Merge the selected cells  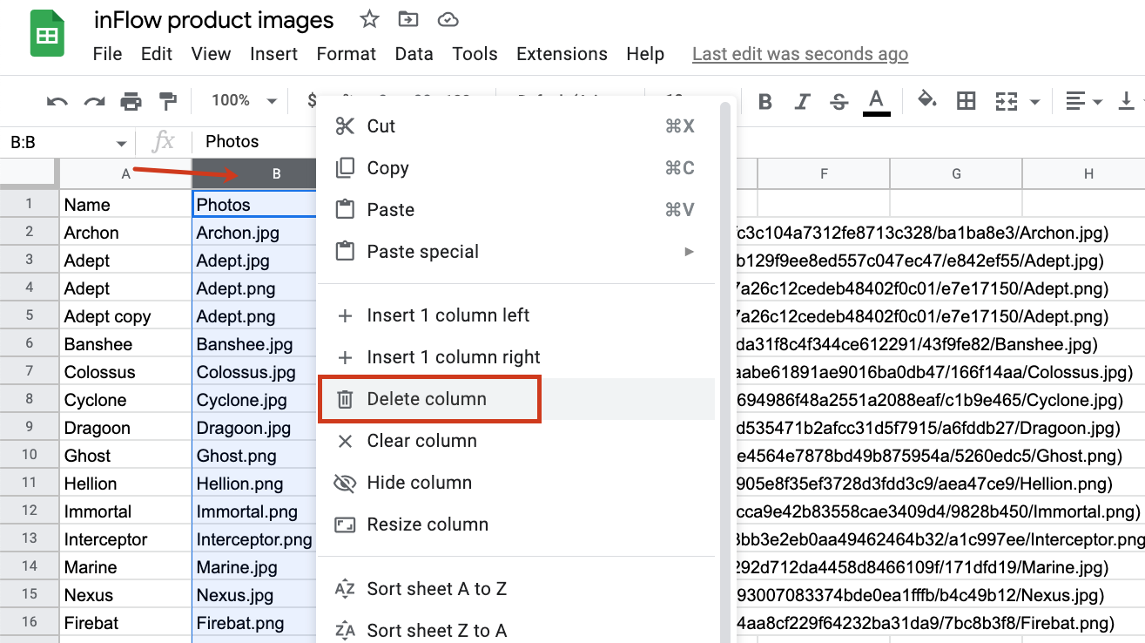[1007, 101]
